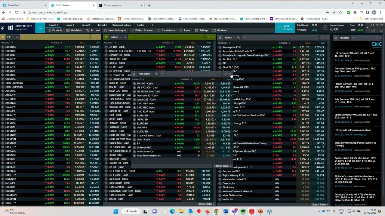Open the Indices panel hamburger menu
Image resolution: width=385 pixels, height=216 pixels.
(106, 37)
